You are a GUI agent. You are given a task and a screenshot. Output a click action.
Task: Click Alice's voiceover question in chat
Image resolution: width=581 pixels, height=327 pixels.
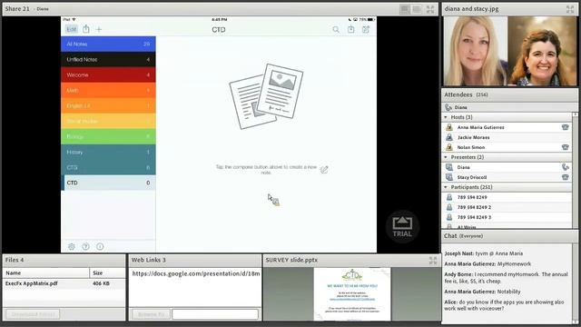[505, 305]
